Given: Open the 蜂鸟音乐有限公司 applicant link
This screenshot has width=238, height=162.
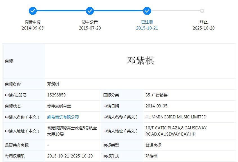Looking at the screenshot, I should (63, 117).
